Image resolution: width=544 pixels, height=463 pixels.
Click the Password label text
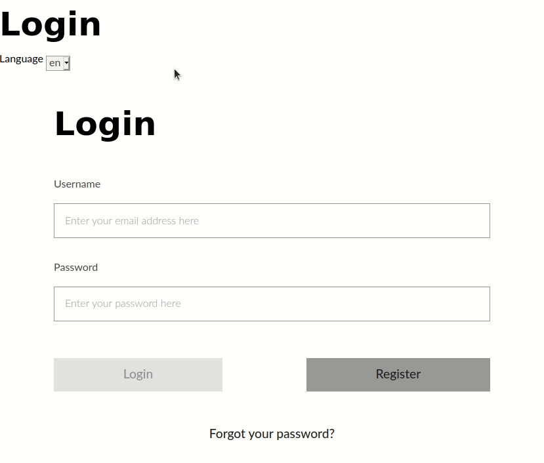pyautogui.click(x=75, y=267)
